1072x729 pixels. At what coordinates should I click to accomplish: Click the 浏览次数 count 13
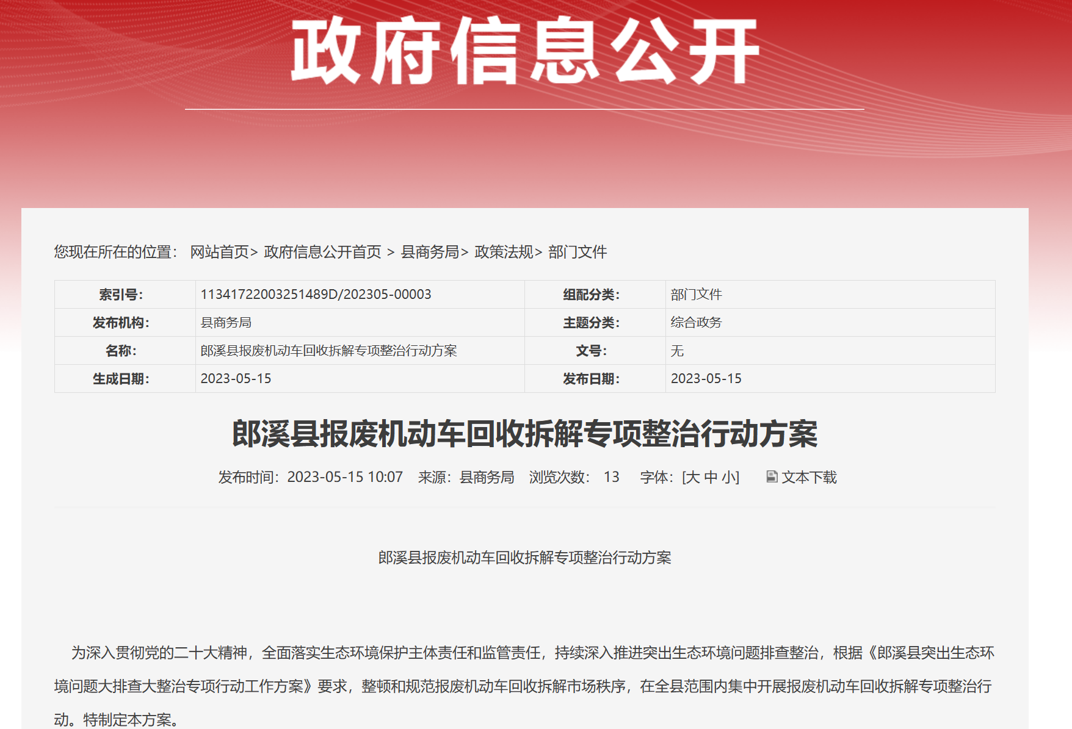(612, 478)
